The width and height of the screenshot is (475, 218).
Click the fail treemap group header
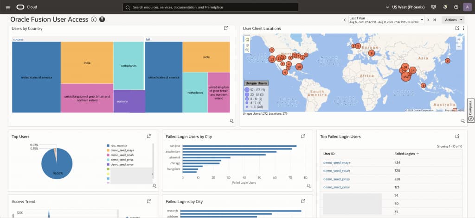187,39
